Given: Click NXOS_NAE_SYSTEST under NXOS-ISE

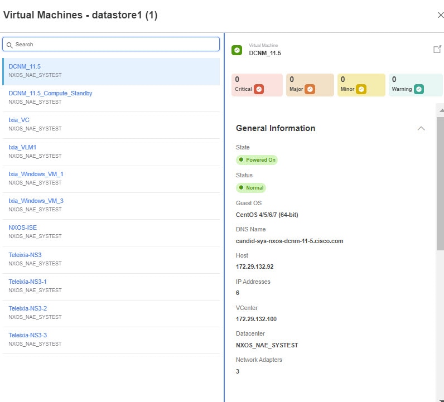Looking at the screenshot, I should pyautogui.click(x=35, y=236).
